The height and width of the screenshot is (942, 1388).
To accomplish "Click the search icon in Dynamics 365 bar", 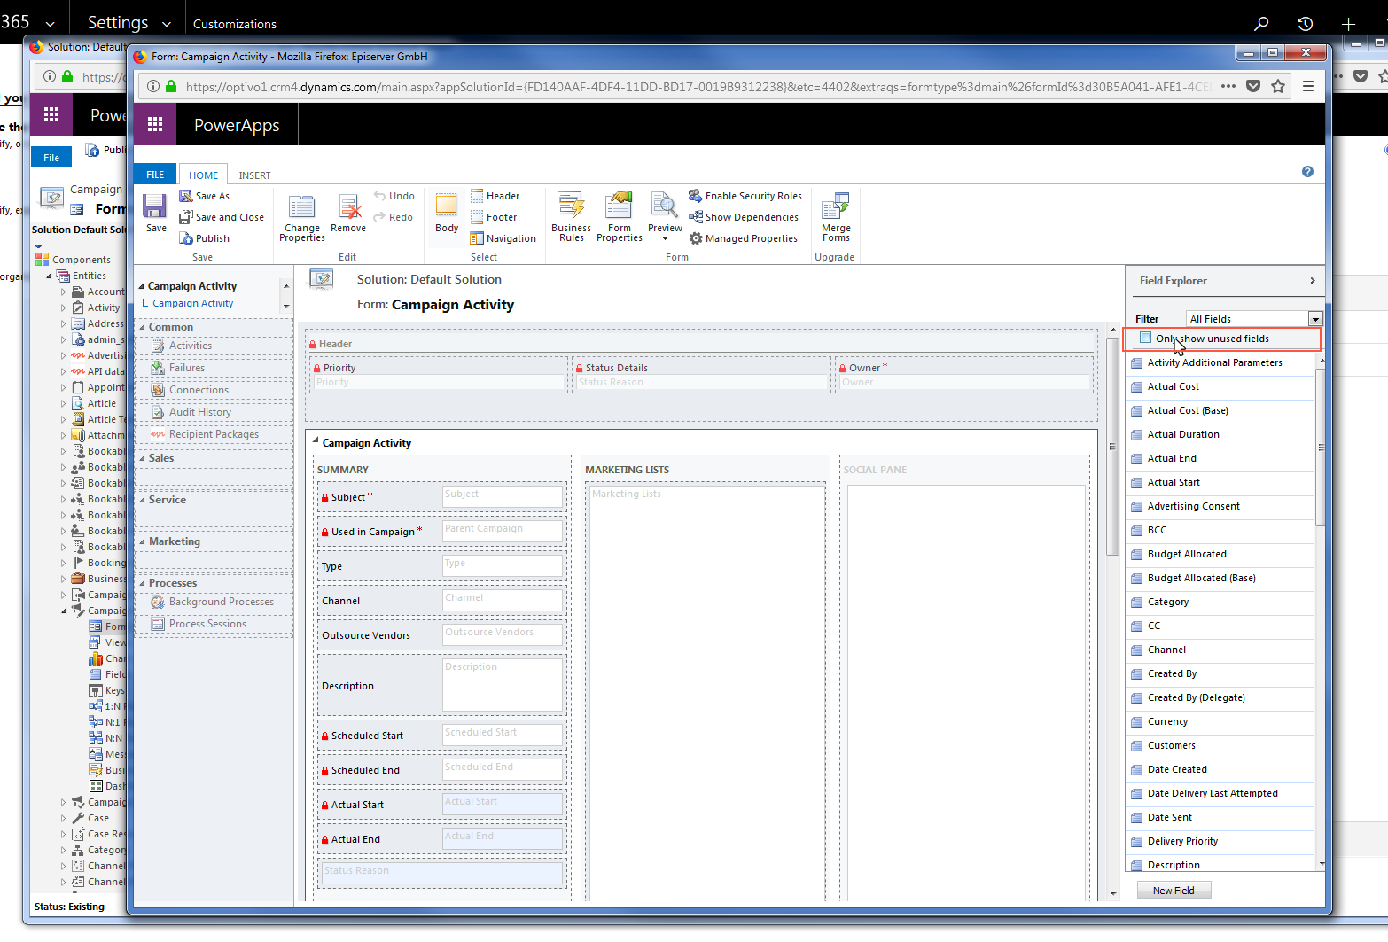I will click(1261, 24).
